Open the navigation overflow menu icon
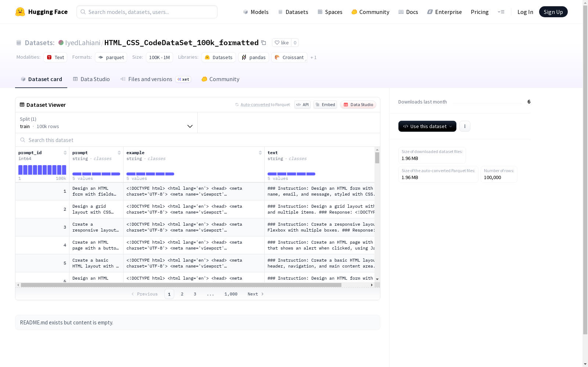The image size is (588, 367). (x=501, y=12)
